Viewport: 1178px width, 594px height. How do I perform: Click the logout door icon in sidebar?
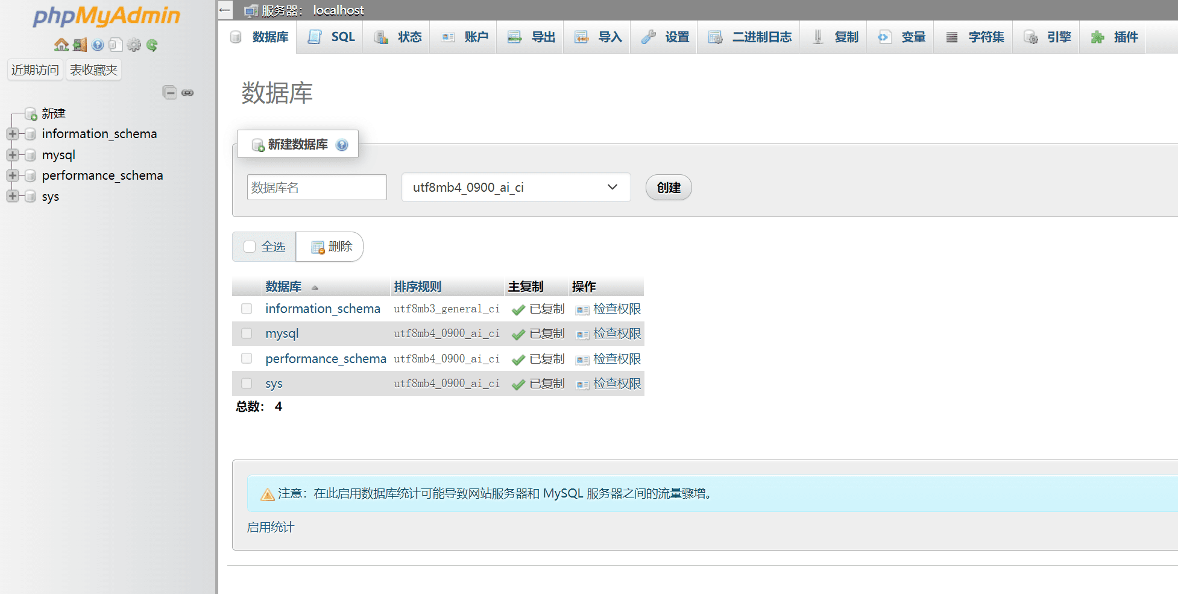[79, 45]
